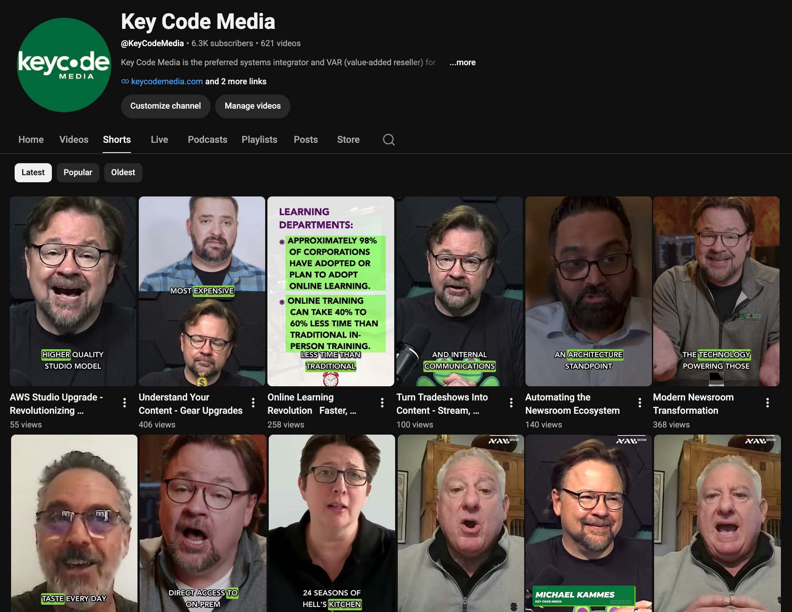
Task: Open the Key Code Media channel avatar
Action: point(64,65)
